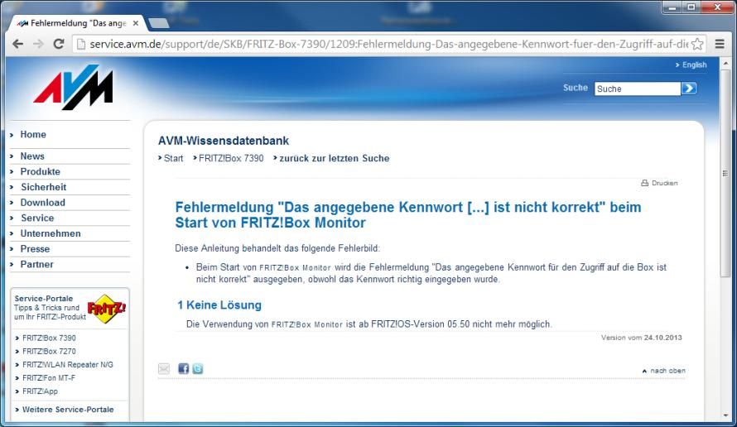Viewport: 737px width, 427px height.
Task: Click the Suche input field
Action: [637, 89]
